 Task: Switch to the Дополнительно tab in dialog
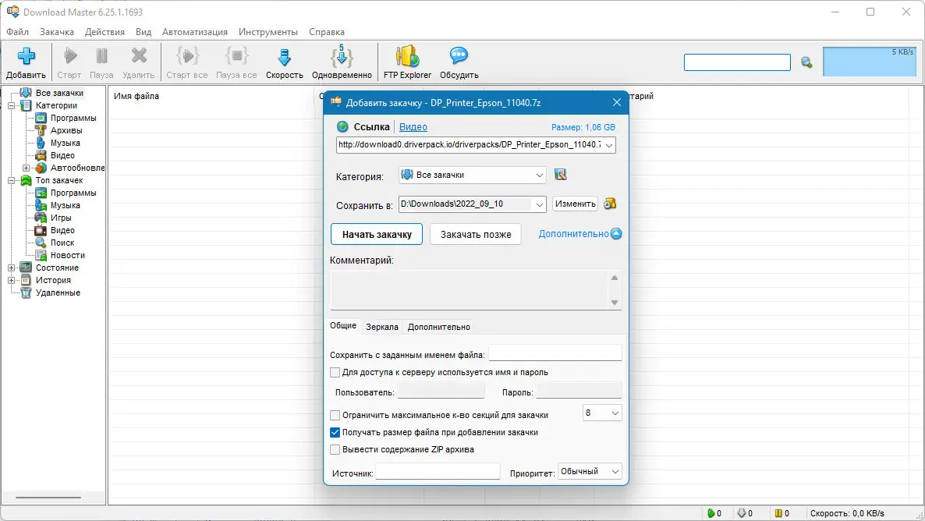coord(439,327)
